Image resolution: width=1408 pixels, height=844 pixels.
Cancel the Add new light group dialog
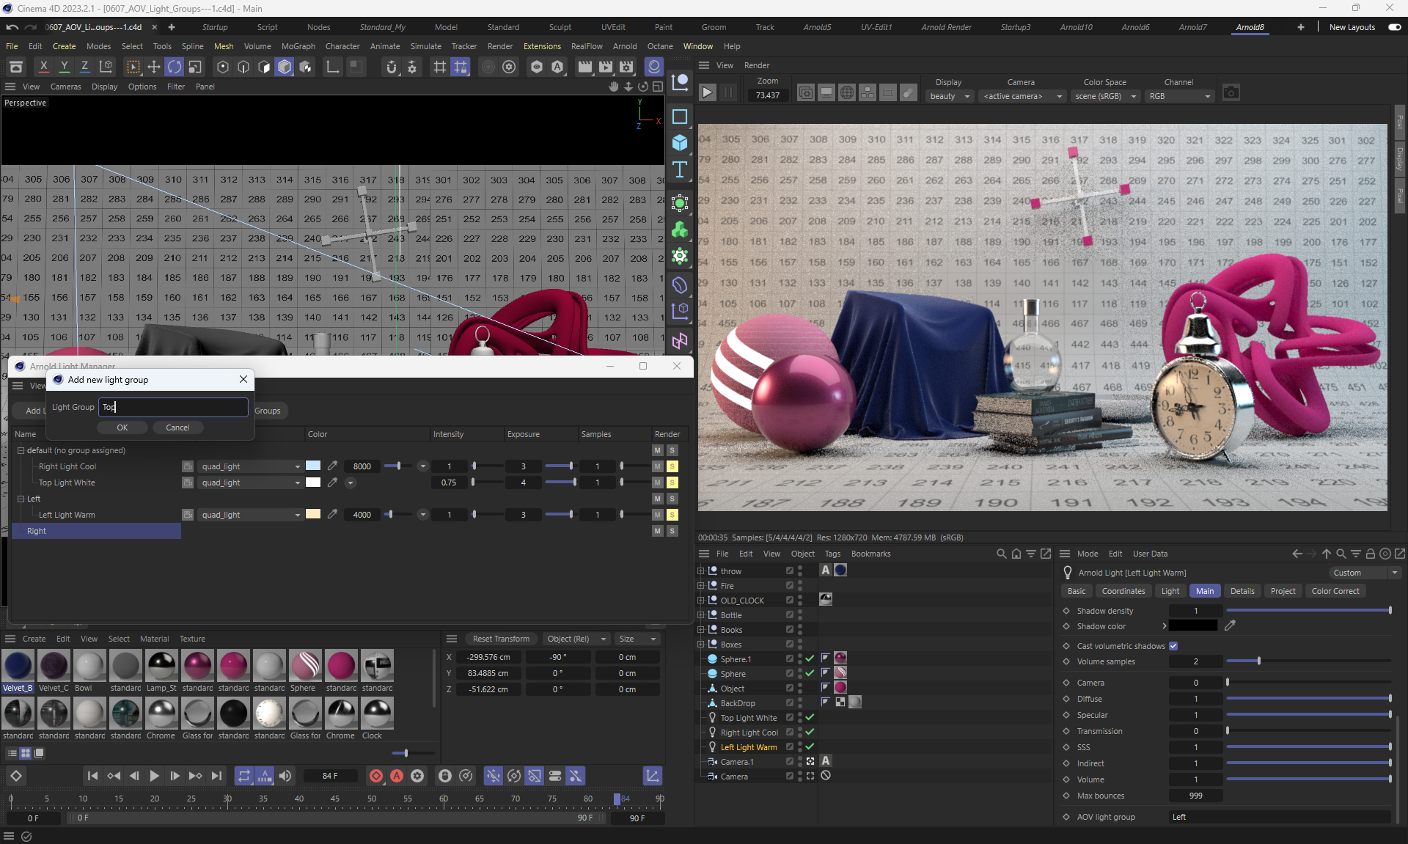(177, 427)
